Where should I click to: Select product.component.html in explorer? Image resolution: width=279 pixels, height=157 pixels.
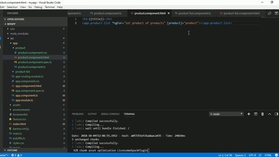coord(33,57)
